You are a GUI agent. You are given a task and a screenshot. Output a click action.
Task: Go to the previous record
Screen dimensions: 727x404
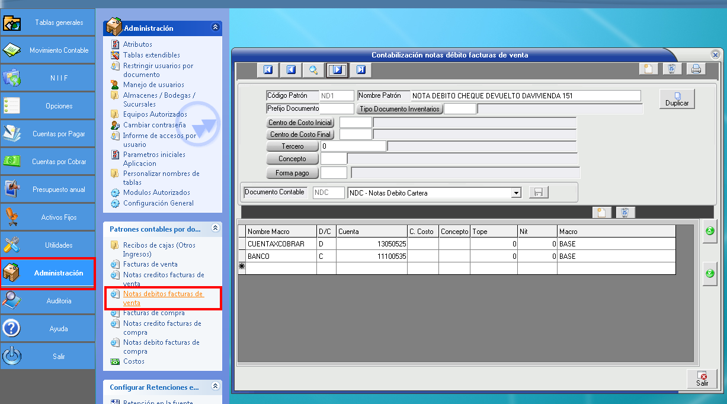[291, 70]
